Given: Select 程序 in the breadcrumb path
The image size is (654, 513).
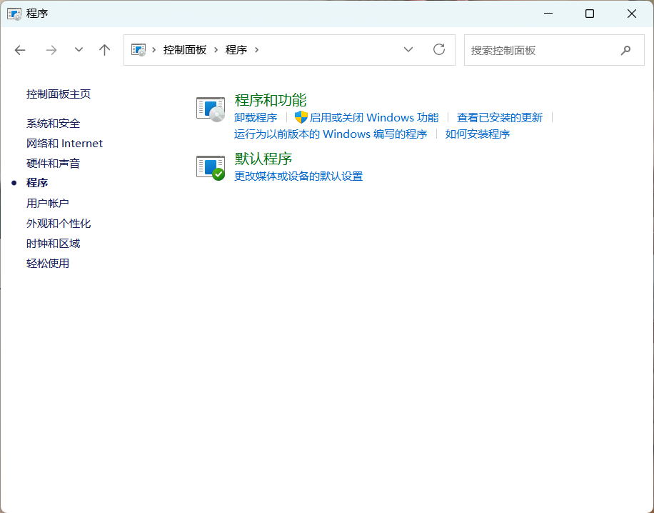Looking at the screenshot, I should tap(236, 50).
